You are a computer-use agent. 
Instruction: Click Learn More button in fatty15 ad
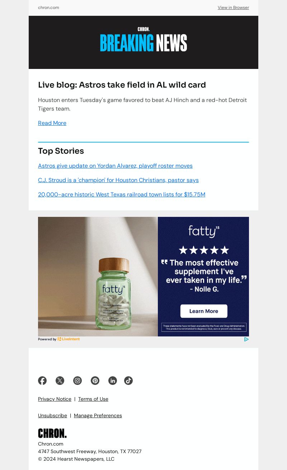[x=204, y=311]
